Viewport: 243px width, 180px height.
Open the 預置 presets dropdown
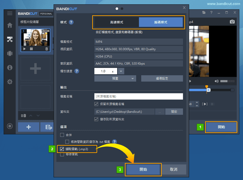[115, 79]
